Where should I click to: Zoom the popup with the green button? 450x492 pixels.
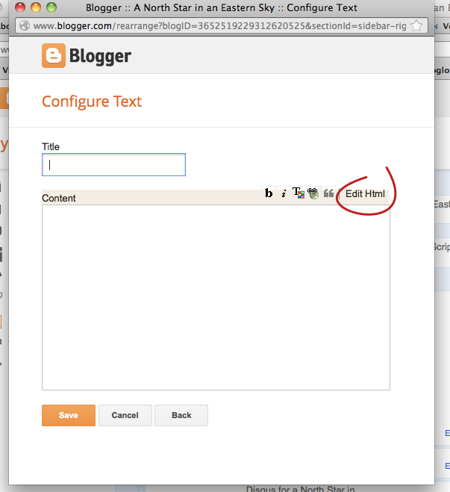click(51, 7)
